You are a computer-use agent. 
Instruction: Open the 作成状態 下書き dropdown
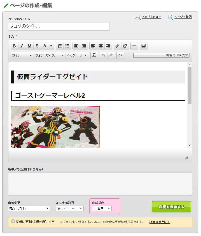point(102,208)
